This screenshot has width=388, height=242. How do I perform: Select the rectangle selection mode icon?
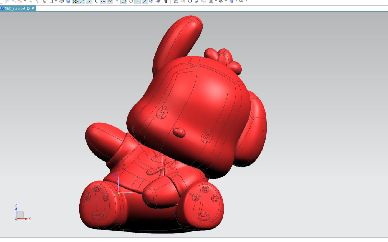51,1
